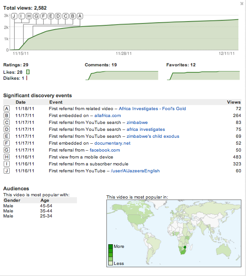
Task: Click the 323 views value
Action: (237, 164)
